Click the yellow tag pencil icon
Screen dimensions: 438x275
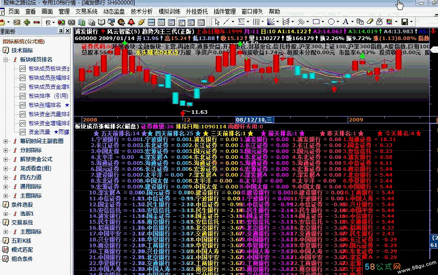[x=141, y=22]
